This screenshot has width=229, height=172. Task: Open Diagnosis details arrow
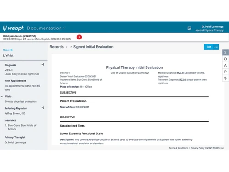pyautogui.click(x=43, y=65)
